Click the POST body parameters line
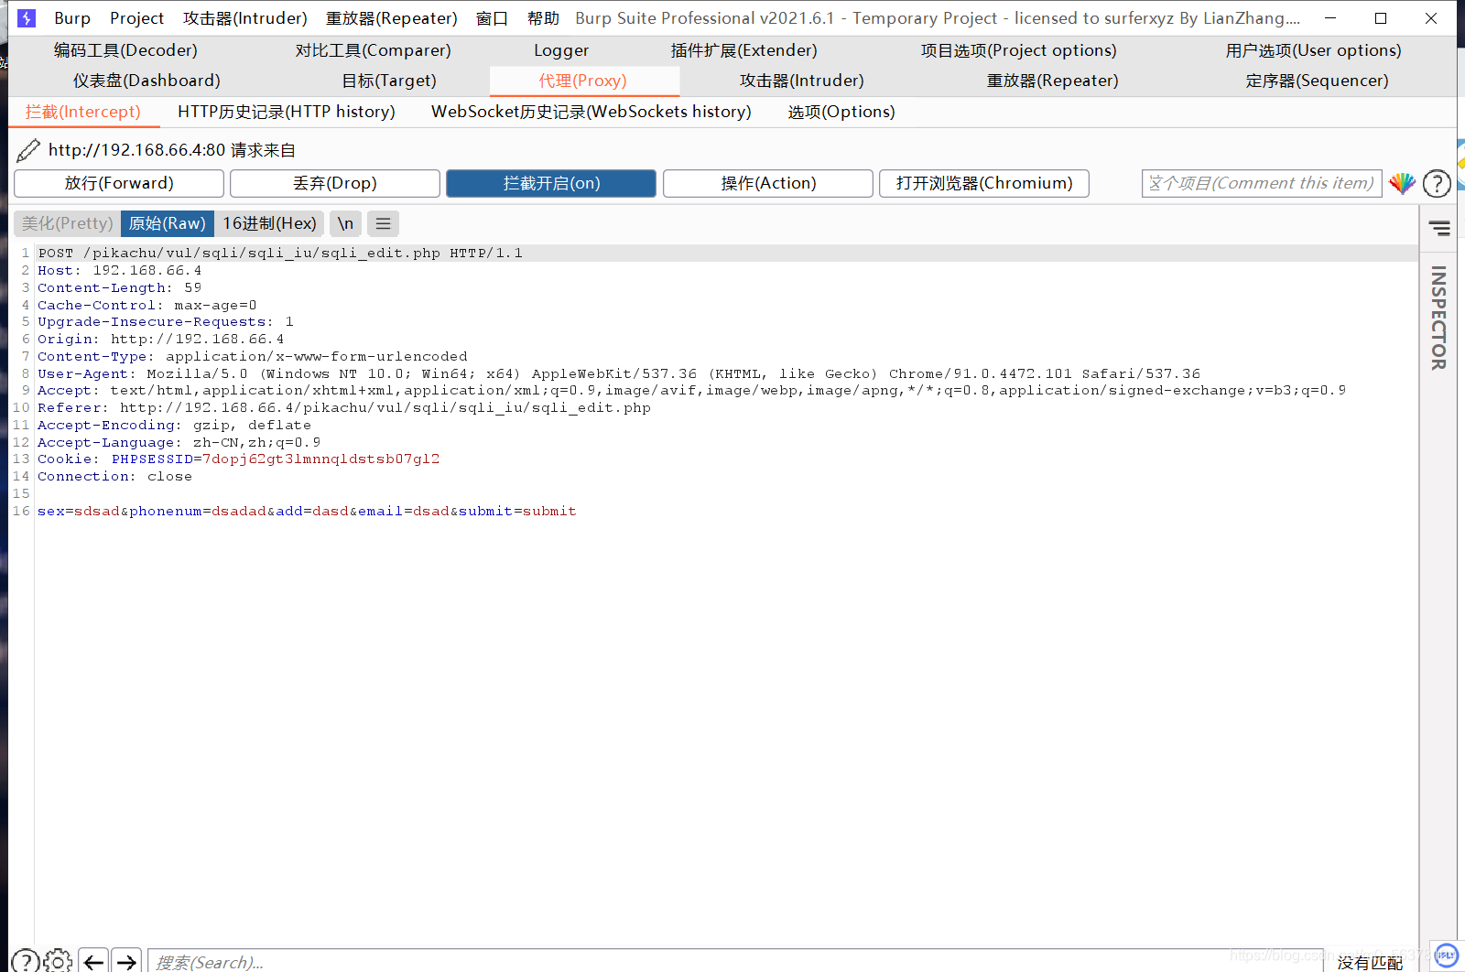1465x972 pixels. point(307,512)
